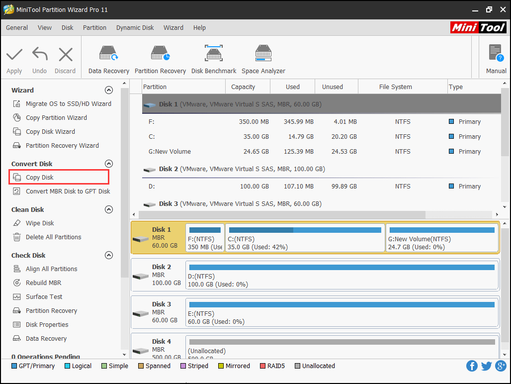
Task: Select the D: partition row
Action: point(321,187)
